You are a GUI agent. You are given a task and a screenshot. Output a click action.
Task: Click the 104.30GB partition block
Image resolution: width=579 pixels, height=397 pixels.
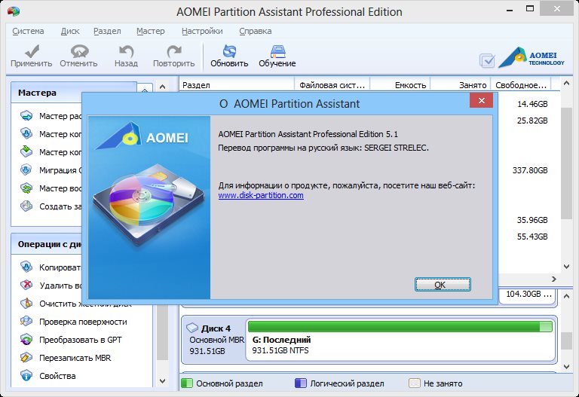click(x=528, y=295)
